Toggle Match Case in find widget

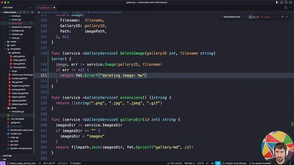click(250, 17)
